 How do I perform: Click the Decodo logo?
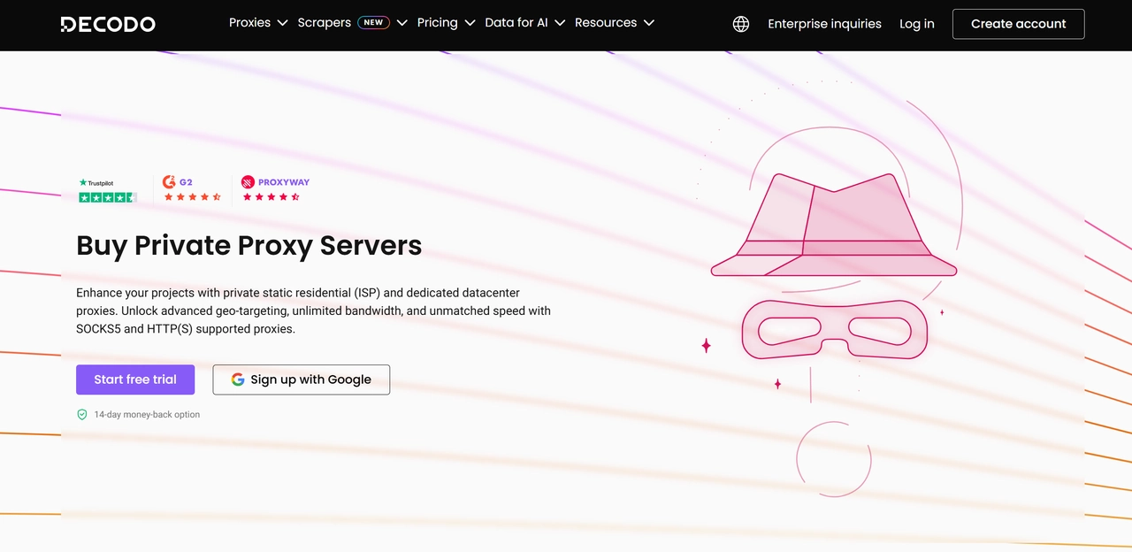click(107, 24)
